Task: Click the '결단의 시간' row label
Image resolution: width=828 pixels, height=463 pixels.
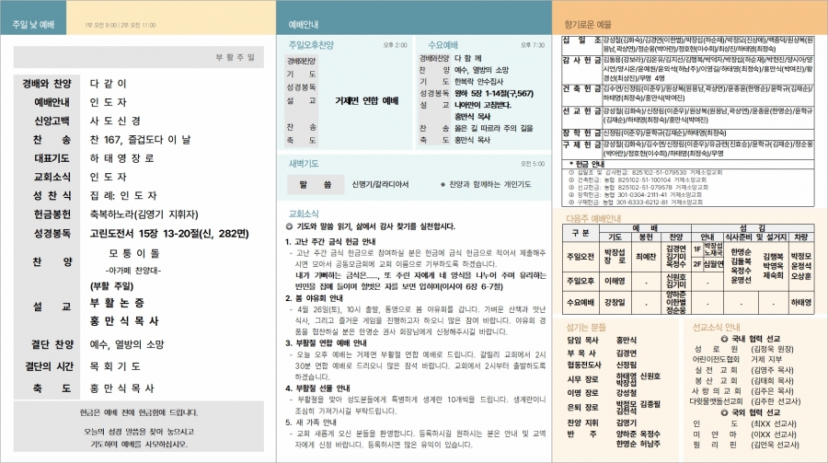Action: (49, 366)
